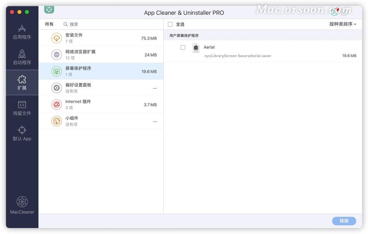Viewport: 368px width, 234px height.
Task: Open the help icon beside the bell
Action: click(x=344, y=12)
